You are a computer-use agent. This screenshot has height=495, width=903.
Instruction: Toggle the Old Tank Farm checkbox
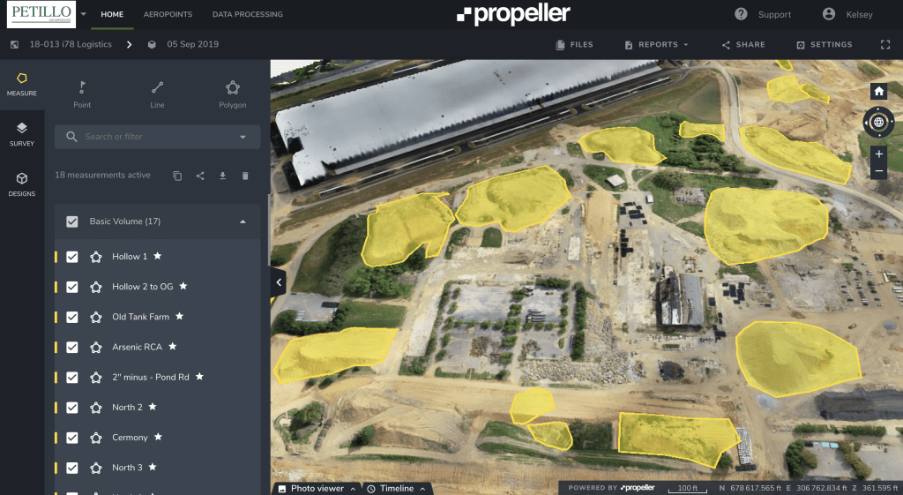click(72, 317)
